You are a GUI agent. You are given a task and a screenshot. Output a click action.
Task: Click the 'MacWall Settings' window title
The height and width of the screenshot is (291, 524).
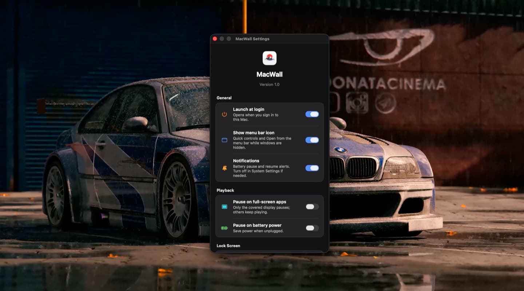253,39
